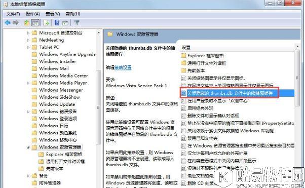
Task: Select 在 Windows 资源管理器搜索框中关闭最近搜索条目
Action: pyautogui.click(x=241, y=146)
